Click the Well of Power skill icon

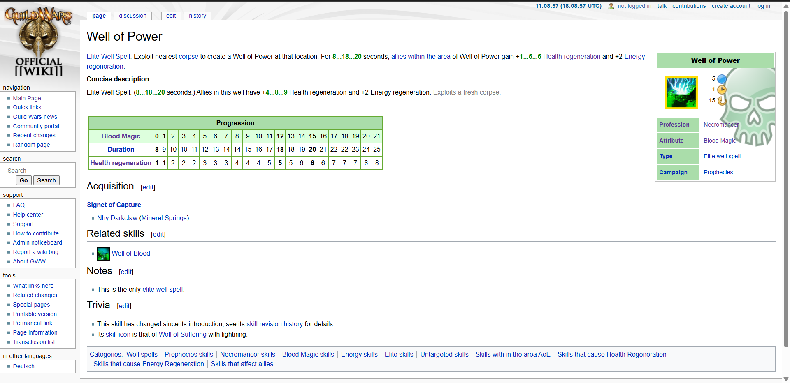tap(681, 92)
